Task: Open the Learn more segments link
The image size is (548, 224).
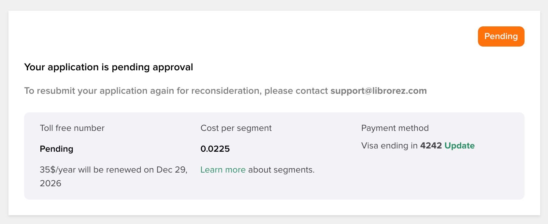Action: click(x=223, y=170)
